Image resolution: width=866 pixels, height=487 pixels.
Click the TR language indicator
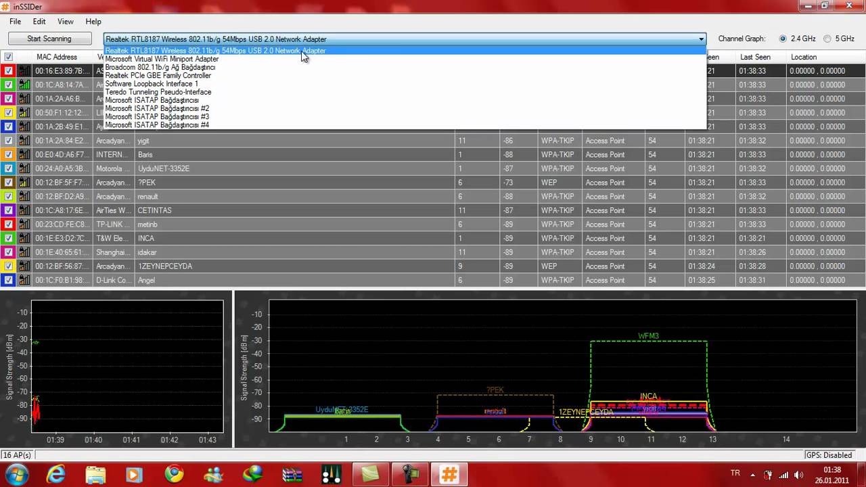tap(735, 473)
